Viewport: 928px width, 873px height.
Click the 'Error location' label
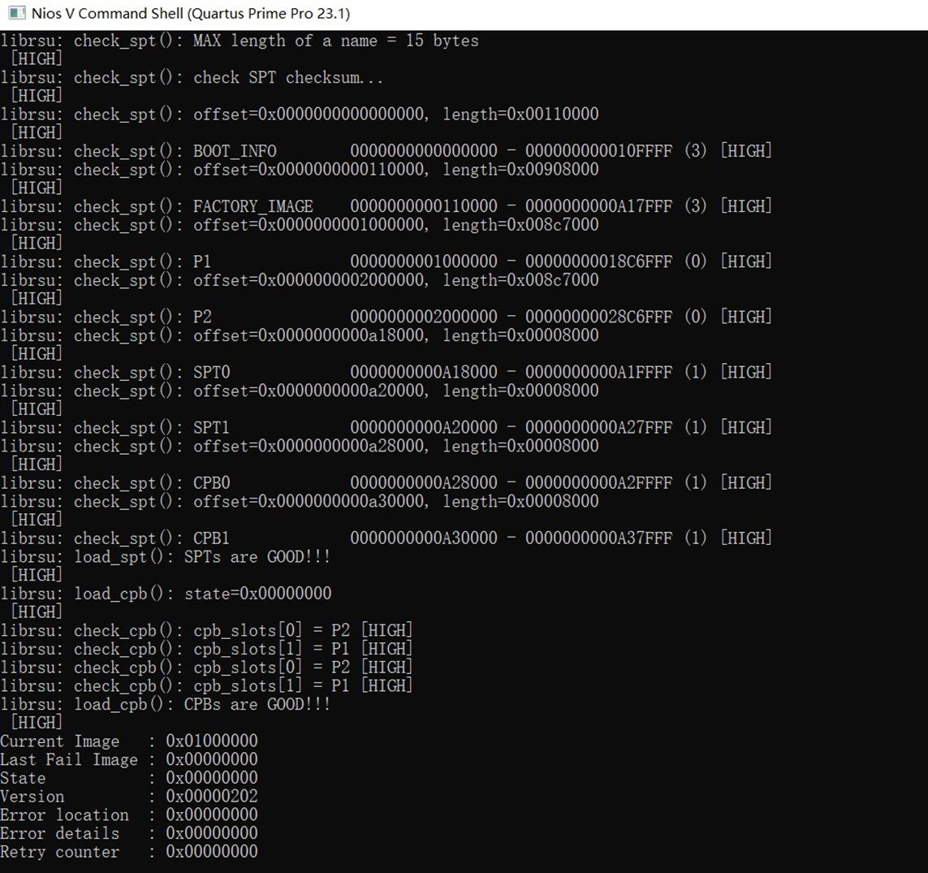(x=64, y=815)
